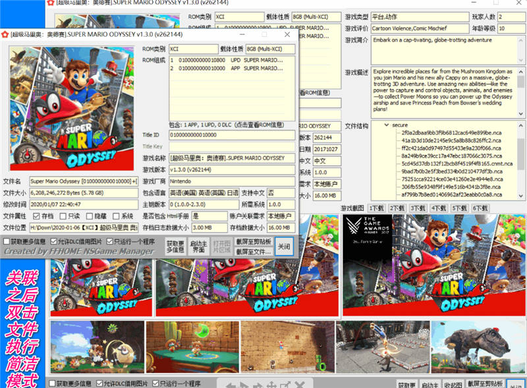The image size is (527, 388).
Task: Toggle the 存档 file attribute checkbox
Action: click(36, 216)
